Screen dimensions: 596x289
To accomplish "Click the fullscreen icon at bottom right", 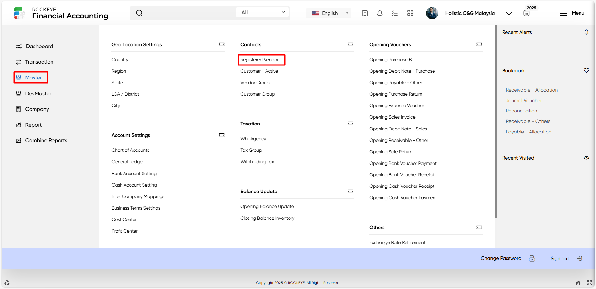I will [x=589, y=283].
